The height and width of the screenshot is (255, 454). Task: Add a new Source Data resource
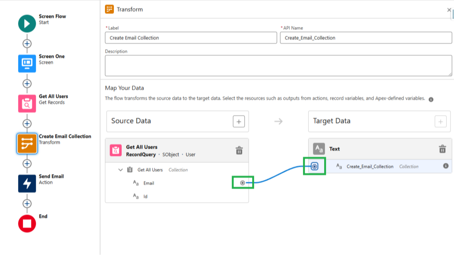pos(239,121)
